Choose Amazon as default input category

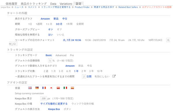(x=70, y=66)
